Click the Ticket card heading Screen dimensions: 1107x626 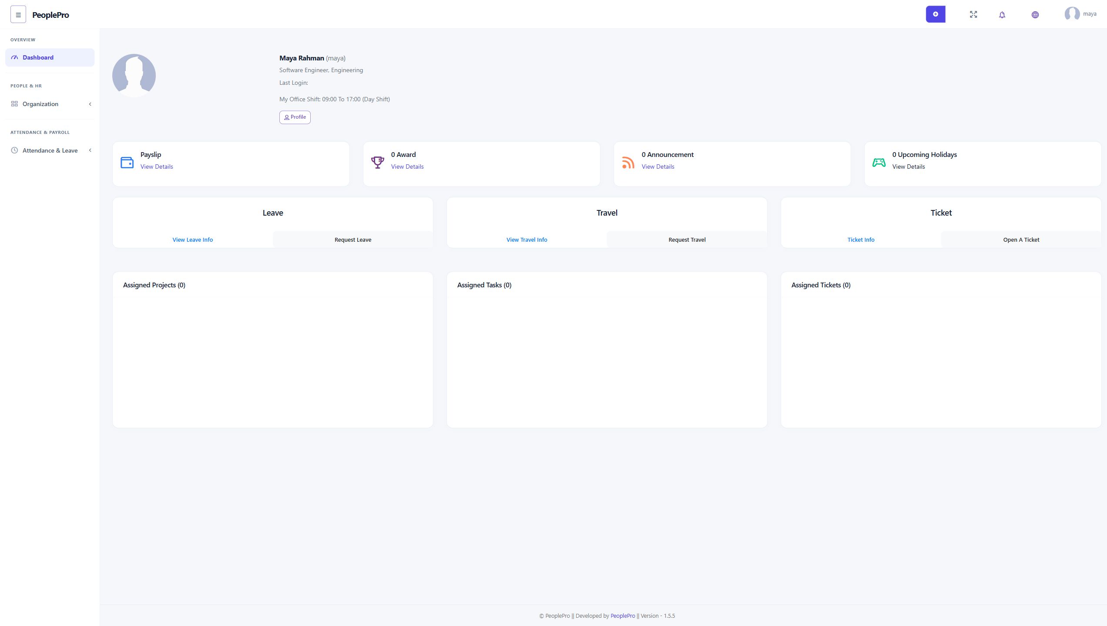(x=941, y=213)
